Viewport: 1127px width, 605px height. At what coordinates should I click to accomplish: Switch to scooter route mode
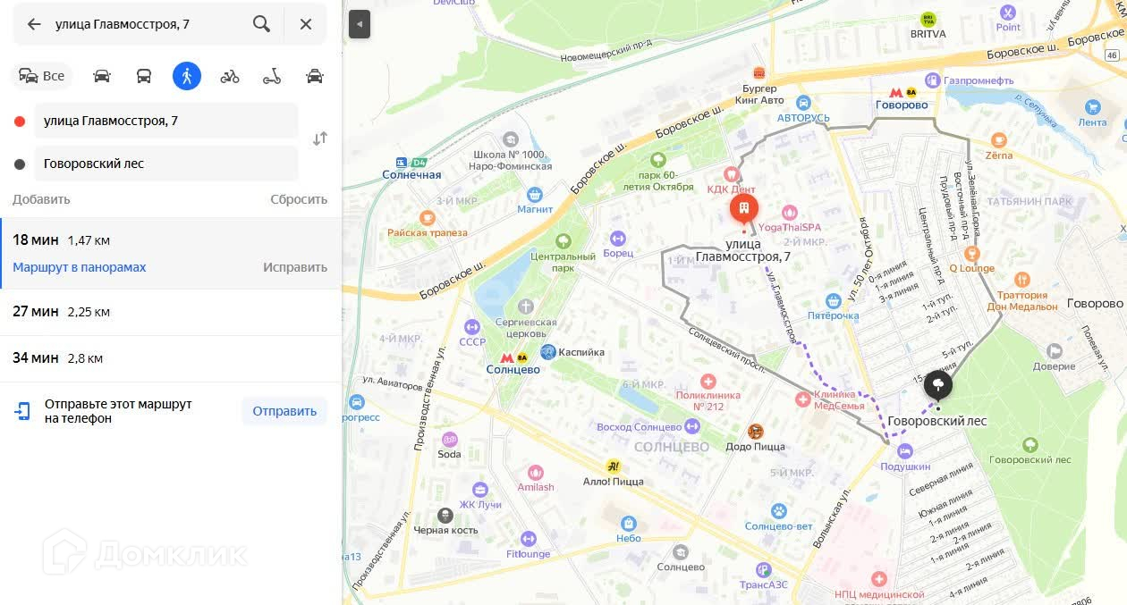coord(272,76)
